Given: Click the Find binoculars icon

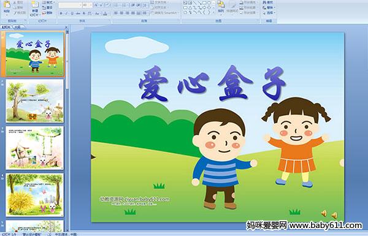Looking at the screenshot, I should coord(264,2).
